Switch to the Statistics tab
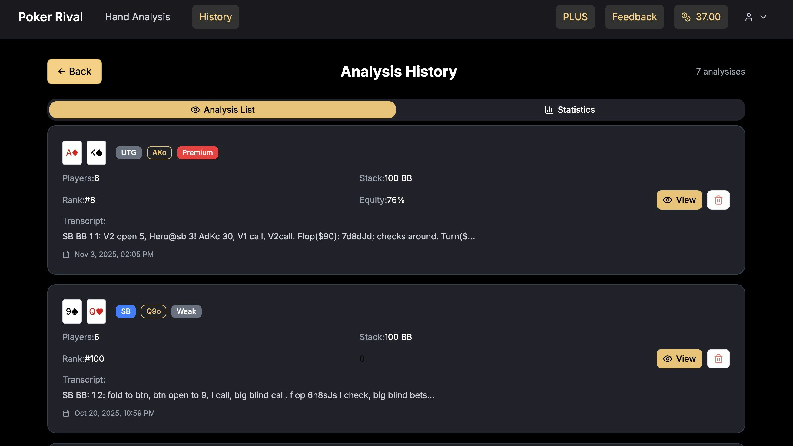 coord(570,109)
